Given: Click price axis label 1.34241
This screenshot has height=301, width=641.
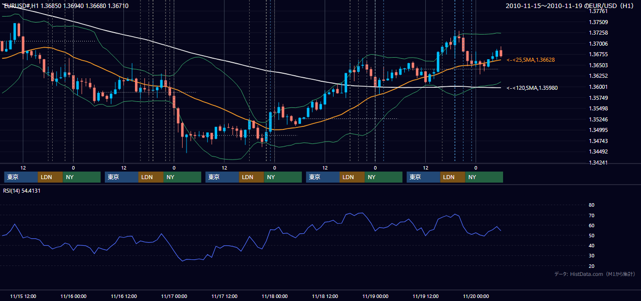Looking at the screenshot, I should click(598, 163).
